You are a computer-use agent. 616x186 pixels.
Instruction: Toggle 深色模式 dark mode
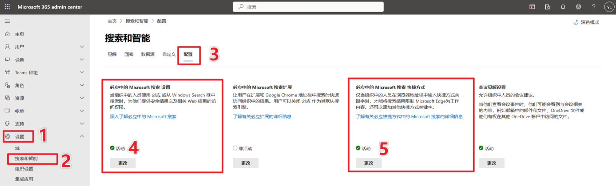coord(586,22)
